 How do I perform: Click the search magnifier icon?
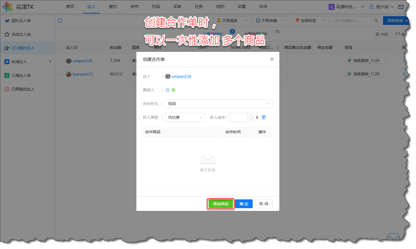point(376,21)
